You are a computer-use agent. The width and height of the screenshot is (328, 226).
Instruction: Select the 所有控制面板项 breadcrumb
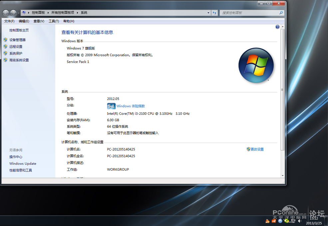point(63,13)
